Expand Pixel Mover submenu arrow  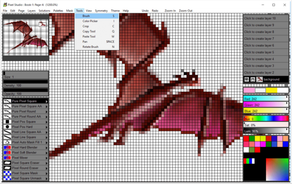(x=47, y=158)
